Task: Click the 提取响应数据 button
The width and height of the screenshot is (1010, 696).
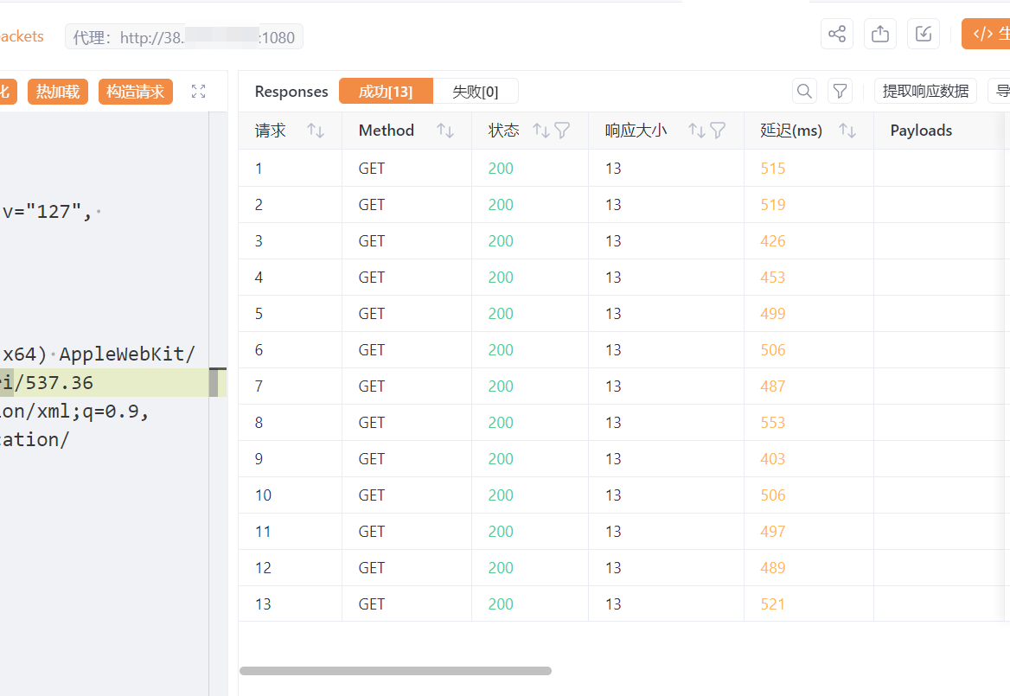Action: [925, 91]
